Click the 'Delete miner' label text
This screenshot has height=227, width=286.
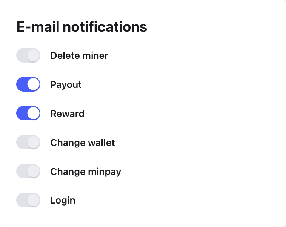(x=79, y=55)
